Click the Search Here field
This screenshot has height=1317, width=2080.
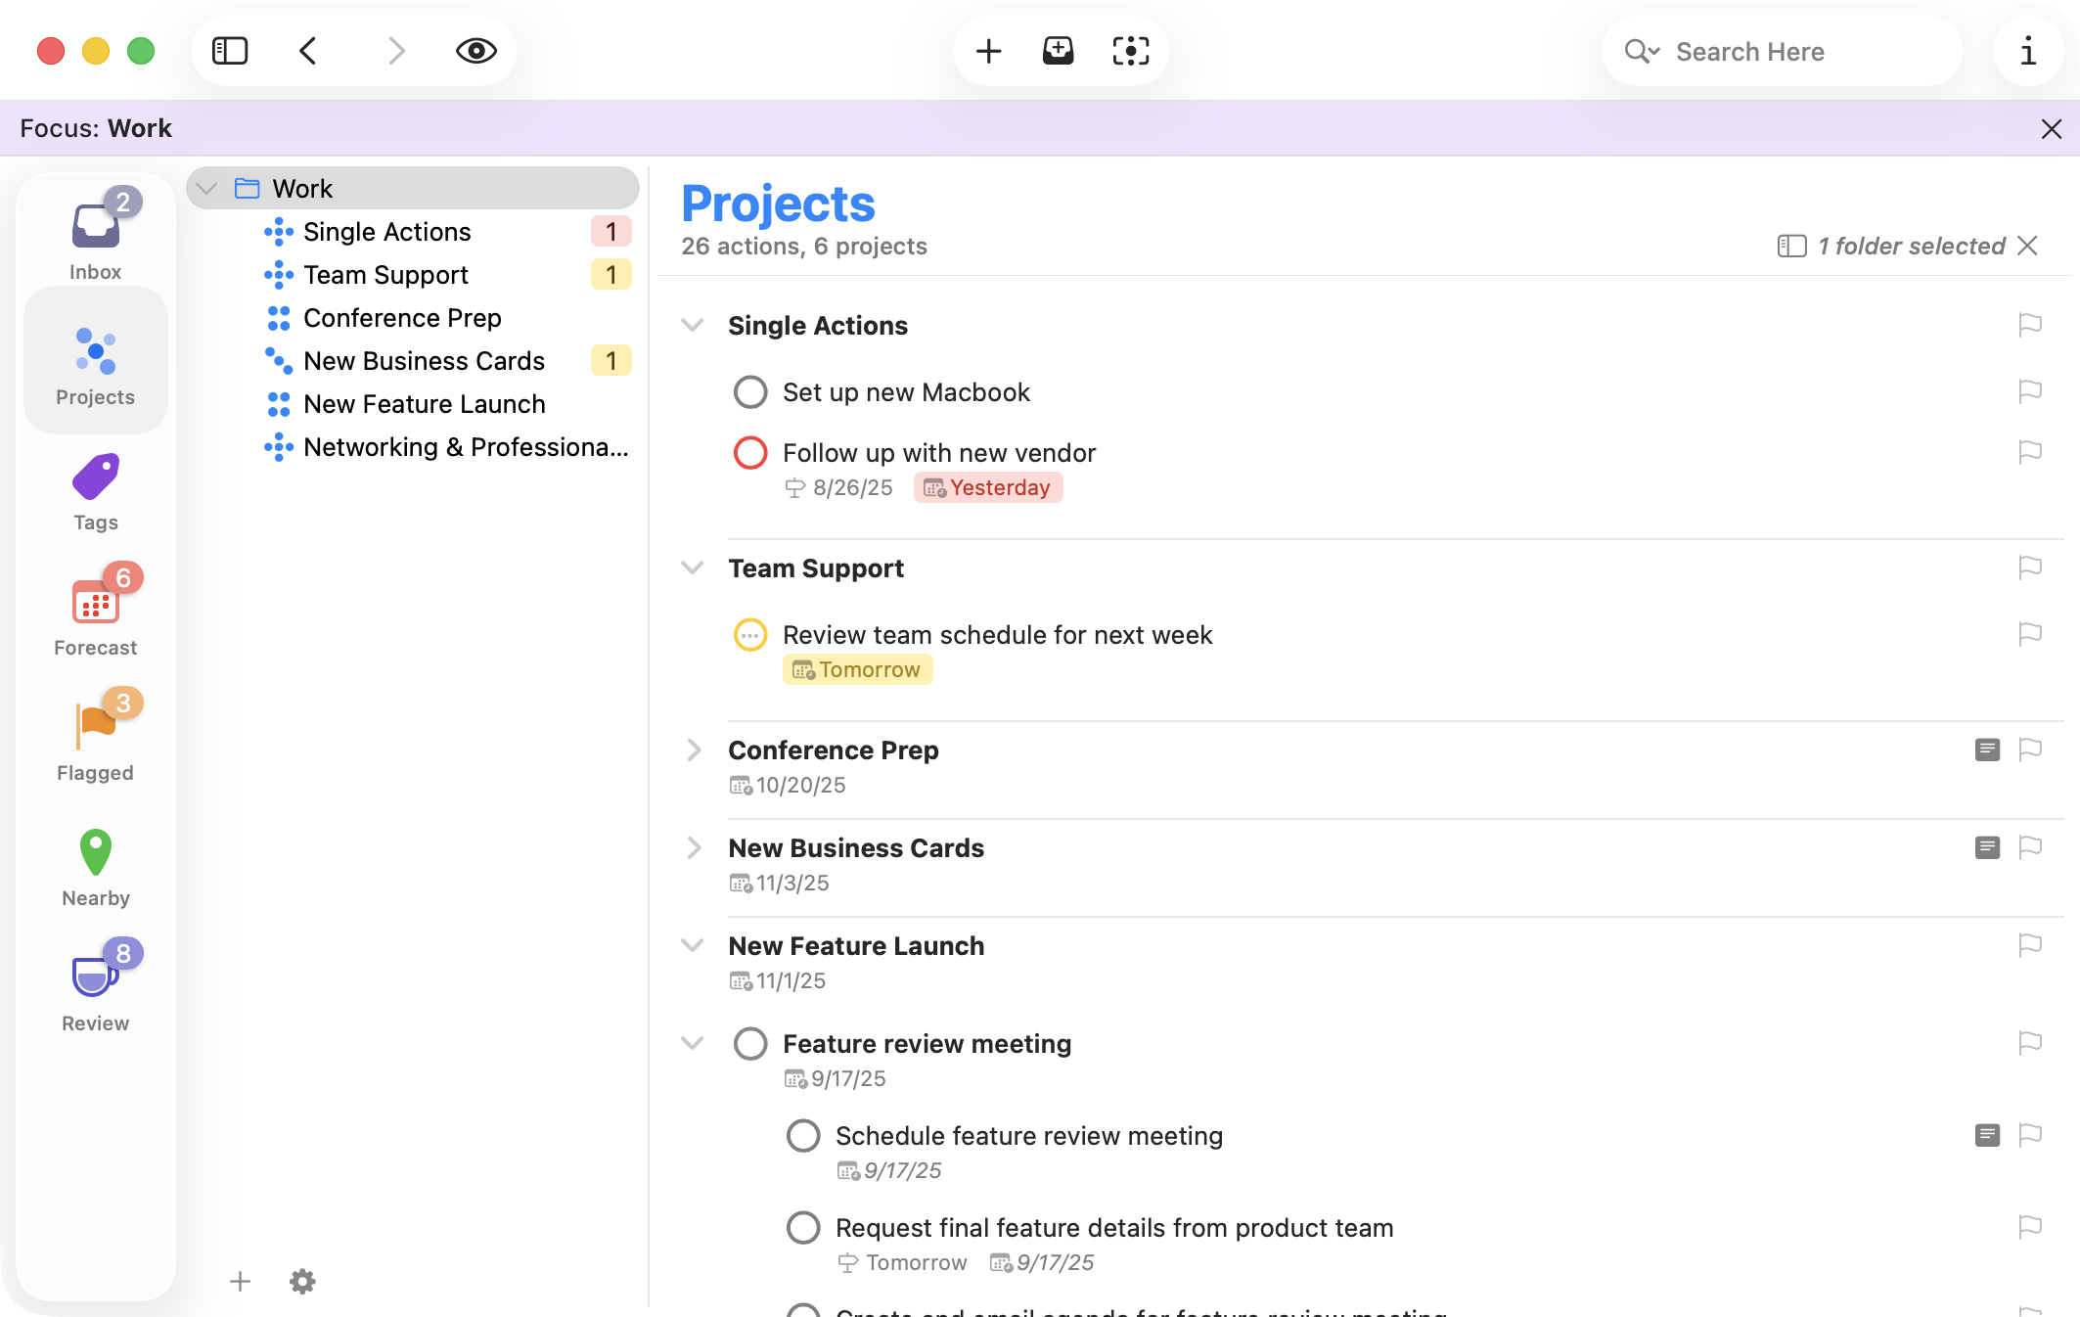[x=1783, y=51]
